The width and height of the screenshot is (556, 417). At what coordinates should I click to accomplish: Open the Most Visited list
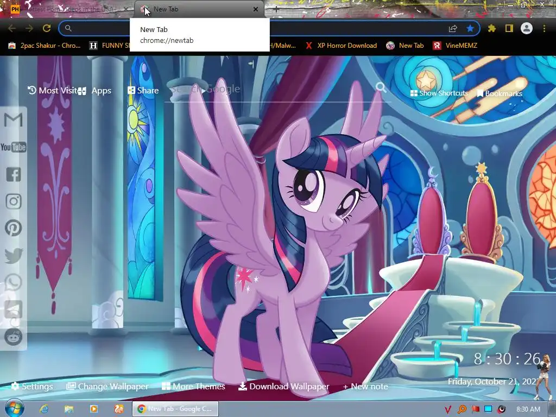53,91
